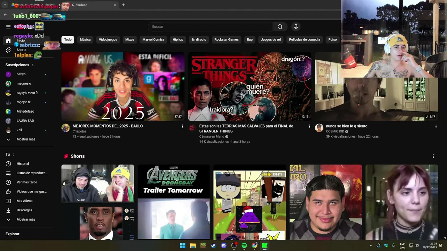Select the Mixes filter chip

point(130,39)
